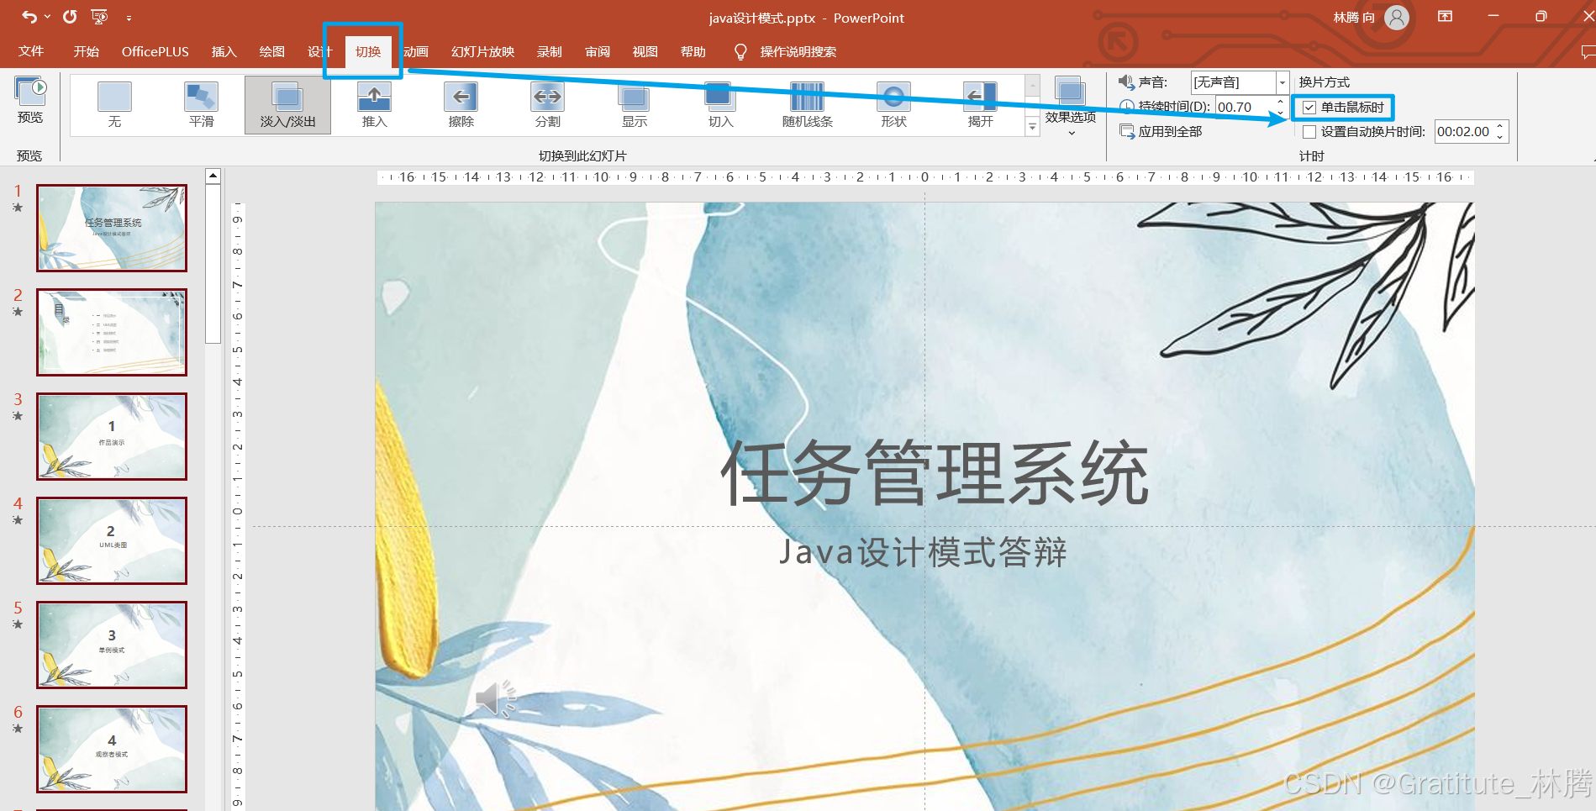
Task: Switch to Draw (绘图) tab
Action: (x=271, y=51)
